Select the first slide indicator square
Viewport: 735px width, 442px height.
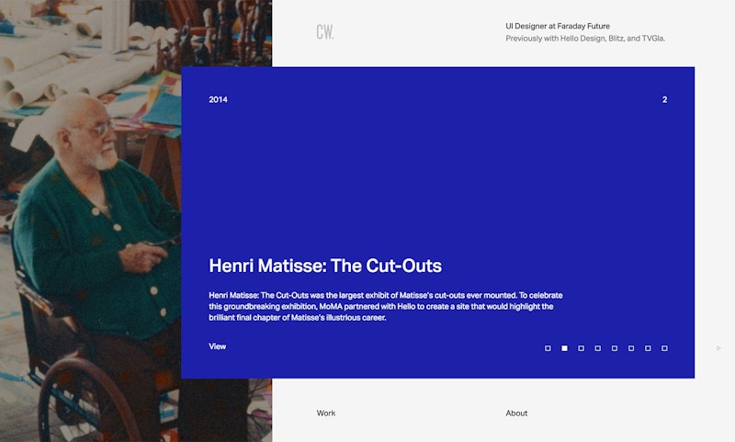click(548, 348)
